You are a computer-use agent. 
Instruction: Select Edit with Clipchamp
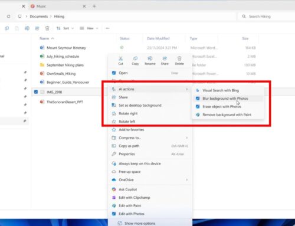[150, 198]
